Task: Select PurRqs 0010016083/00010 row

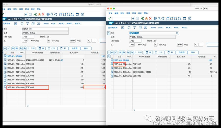Action: (x=164, y=72)
